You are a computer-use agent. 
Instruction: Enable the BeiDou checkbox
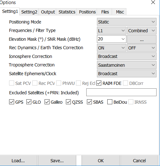pyautogui.click(x=110, y=102)
